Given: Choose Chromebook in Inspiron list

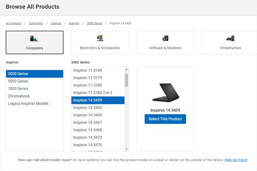Looking at the screenshot, I should tap(35, 96).
